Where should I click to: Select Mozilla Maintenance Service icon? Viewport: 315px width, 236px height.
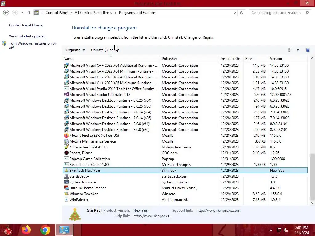[66, 141]
